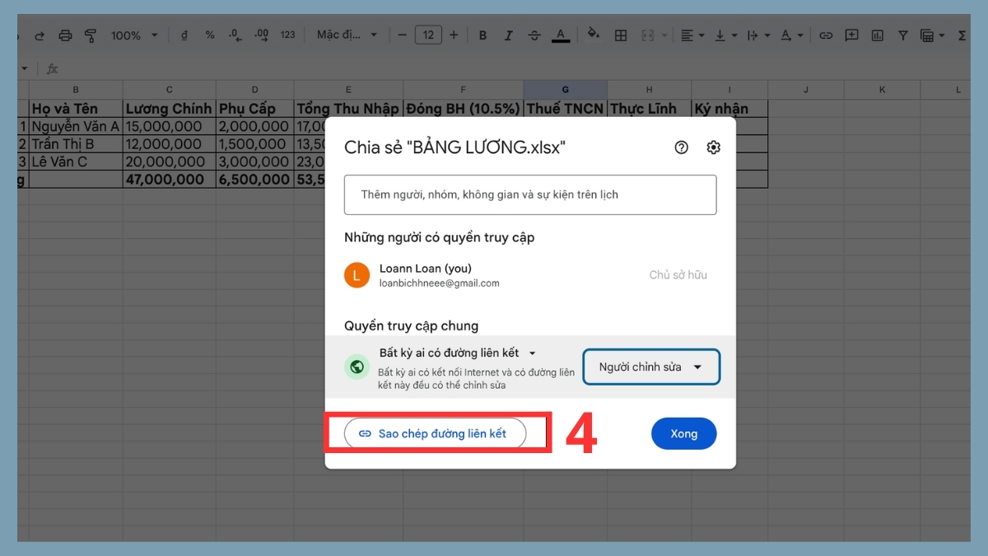Select the paint format tool
The width and height of the screenshot is (988, 556).
(91, 35)
